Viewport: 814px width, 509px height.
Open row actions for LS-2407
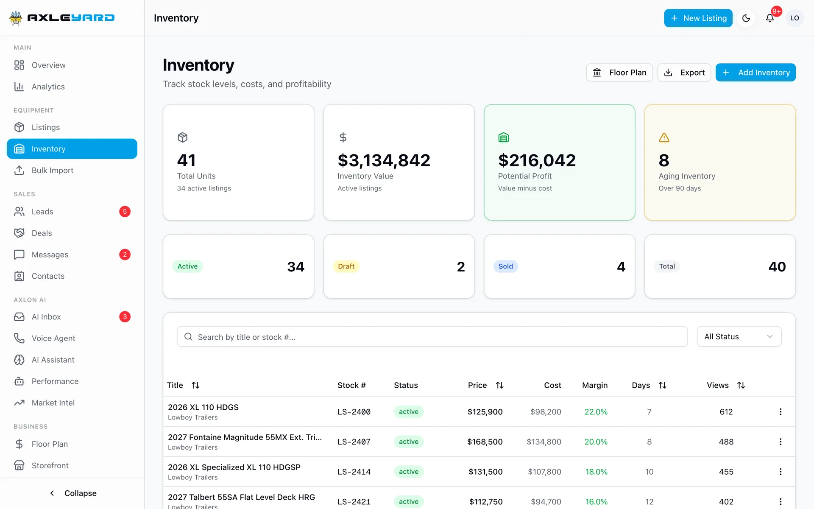pyautogui.click(x=781, y=442)
